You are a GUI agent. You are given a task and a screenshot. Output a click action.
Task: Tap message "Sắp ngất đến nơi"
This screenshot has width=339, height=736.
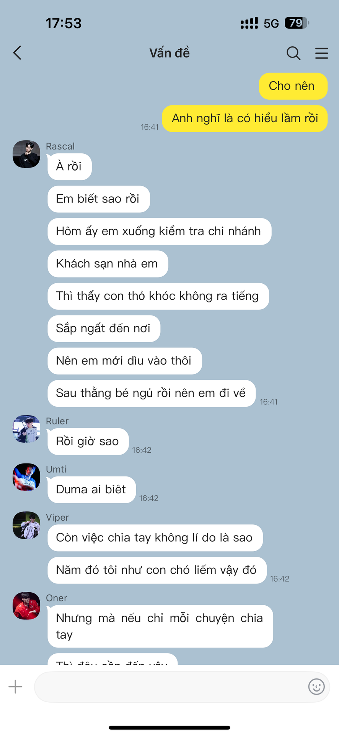coord(104,329)
